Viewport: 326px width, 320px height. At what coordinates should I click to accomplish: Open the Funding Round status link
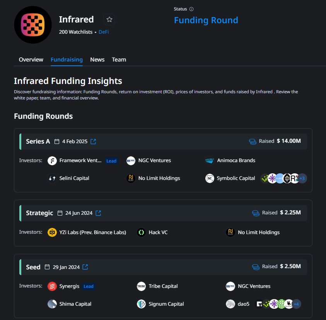coord(206,20)
